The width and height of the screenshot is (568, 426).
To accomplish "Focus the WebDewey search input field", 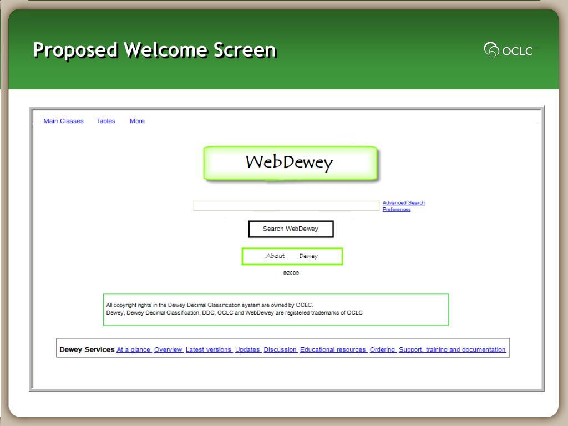I will point(286,205).
